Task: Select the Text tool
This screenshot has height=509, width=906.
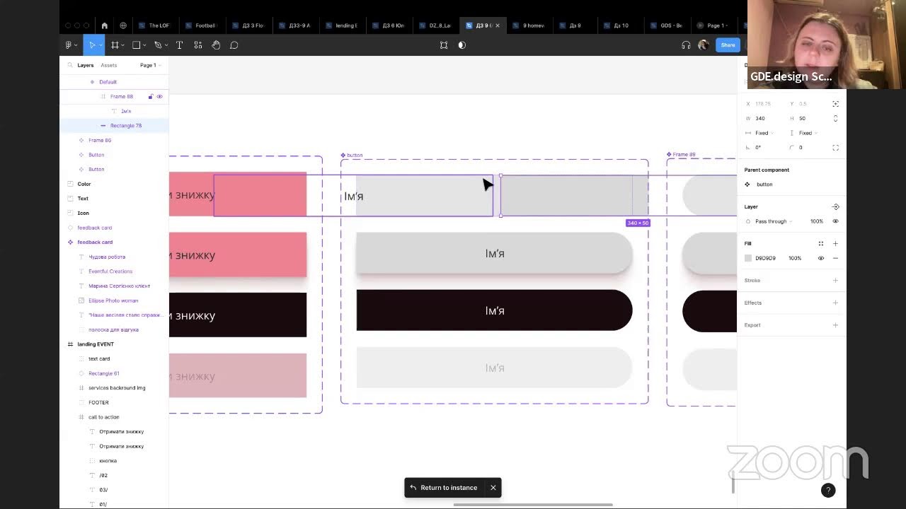Action: (x=179, y=45)
